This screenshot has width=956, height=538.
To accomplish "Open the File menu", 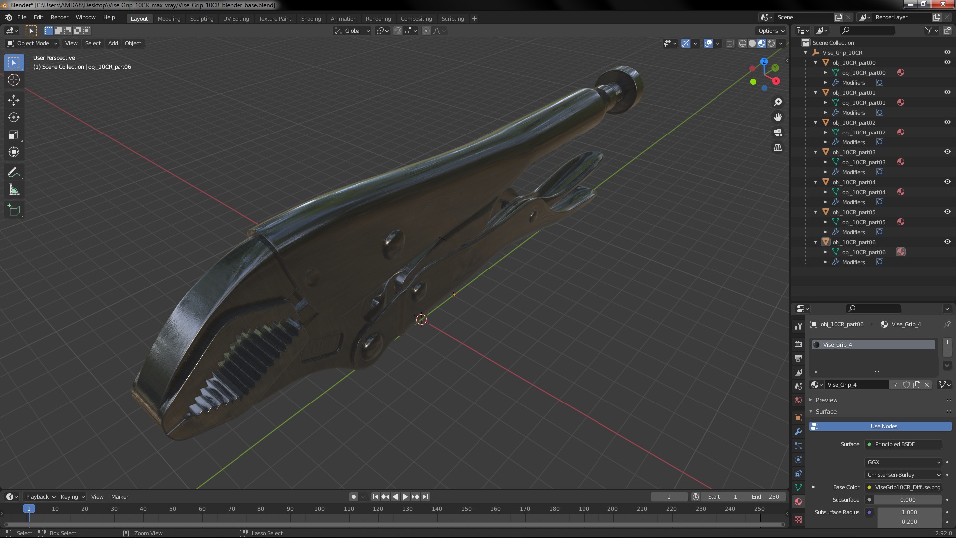I will click(x=22, y=17).
